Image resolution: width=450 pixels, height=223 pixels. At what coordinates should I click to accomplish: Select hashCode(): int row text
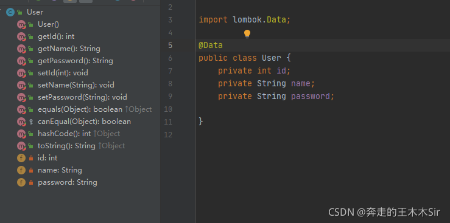click(65, 134)
